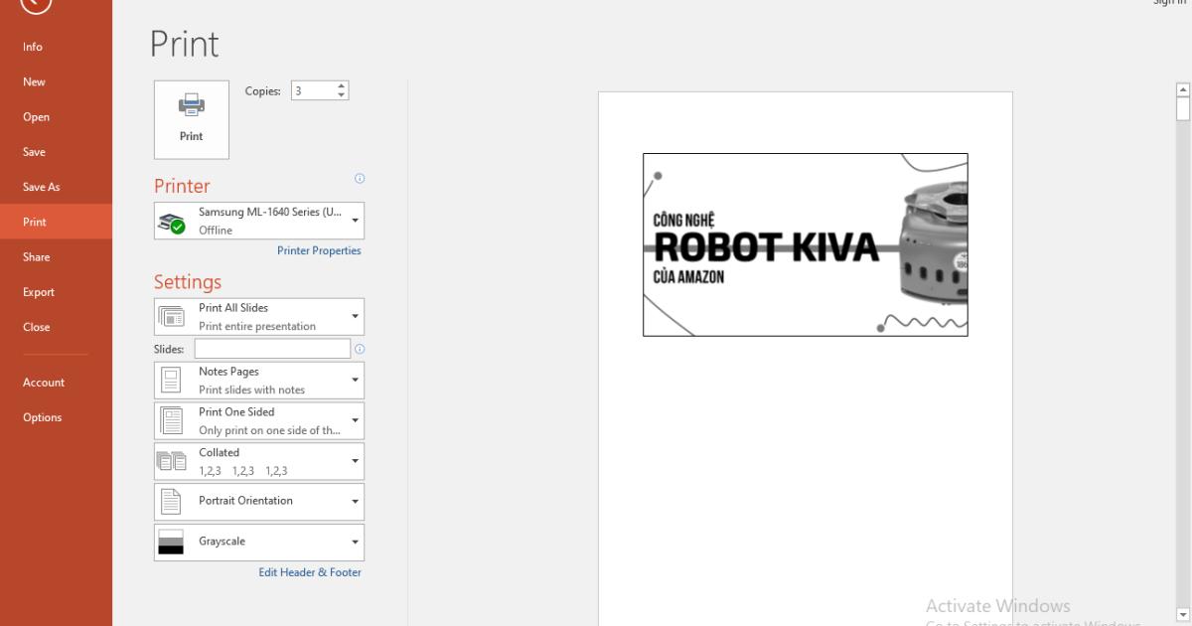
Task: Click the printer "Offline" status text
Action: [216, 231]
